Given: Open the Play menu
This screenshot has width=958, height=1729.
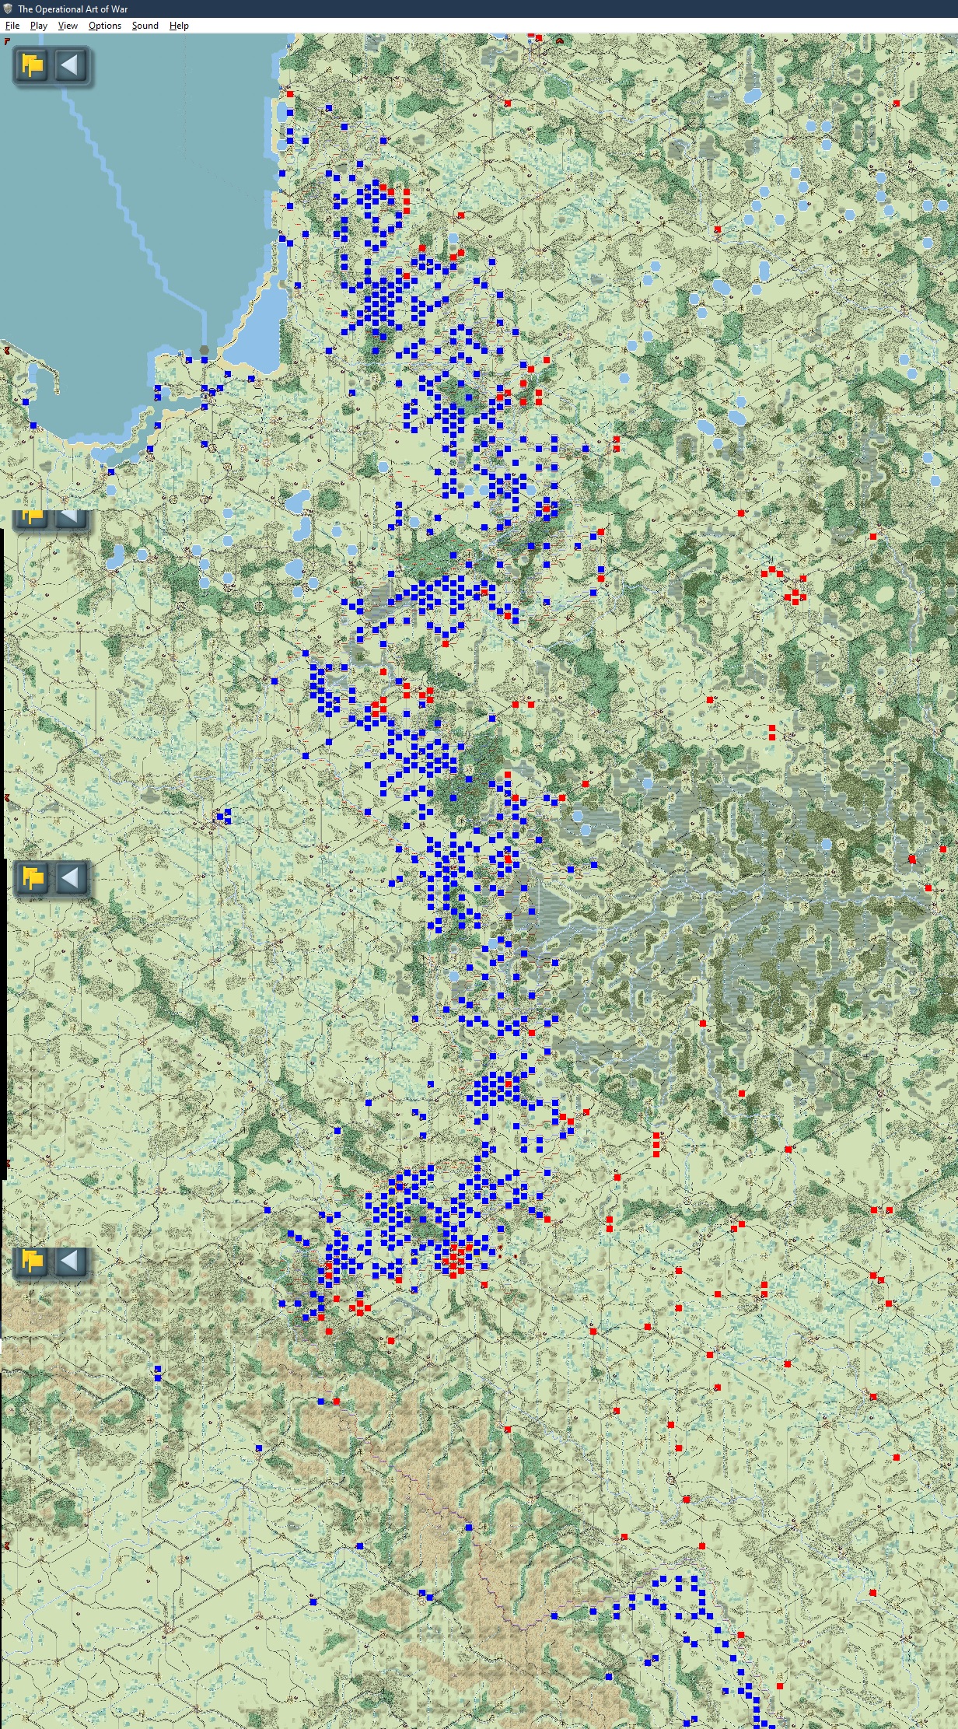Looking at the screenshot, I should pos(39,26).
